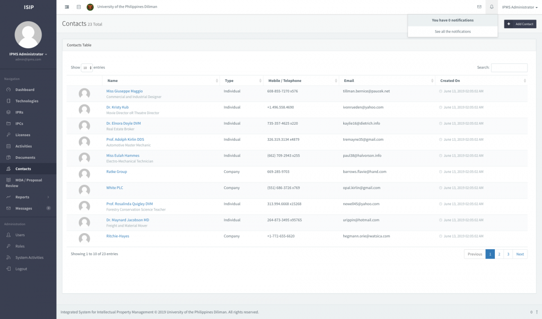Viewport: 542px width, 319px height.
Task: Click 'You have 0 notifications' header
Action: point(453,21)
